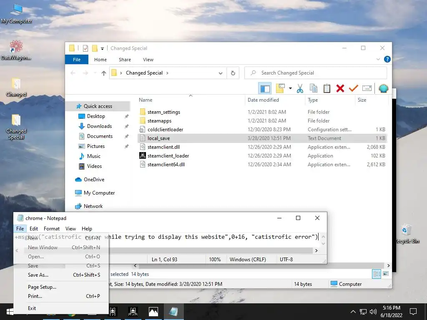Expand the Explorer ribbon chevron
The image size is (427, 320).
378,59
